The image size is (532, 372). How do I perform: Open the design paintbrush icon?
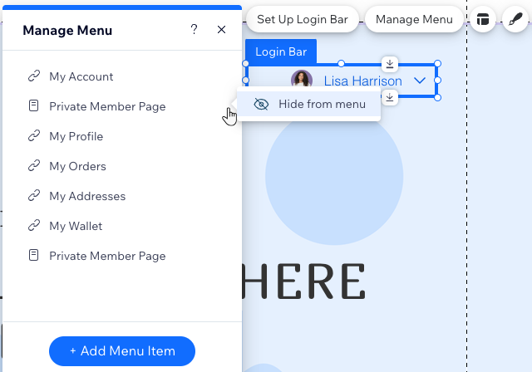point(515,19)
